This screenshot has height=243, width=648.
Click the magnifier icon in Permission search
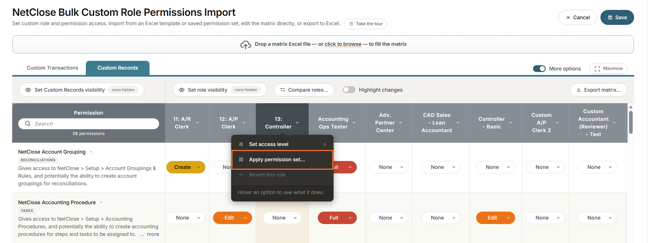pos(28,124)
